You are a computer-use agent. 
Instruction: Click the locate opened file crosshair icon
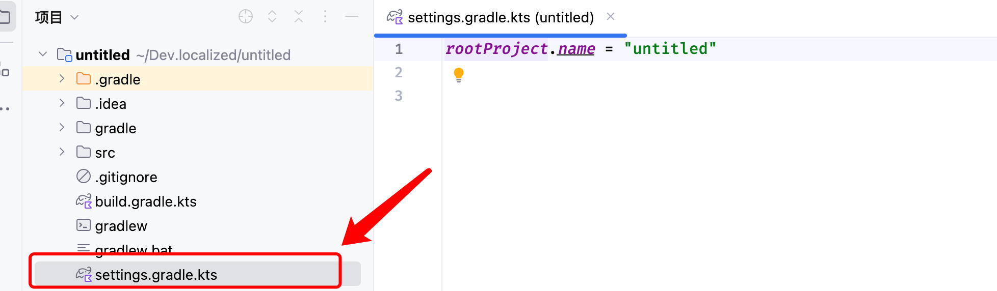(246, 17)
